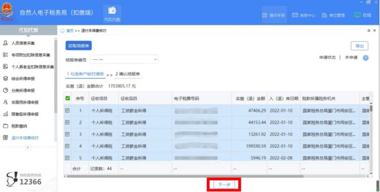Go to 首页 via home icon
The image size is (380, 192).
(x=62, y=31)
